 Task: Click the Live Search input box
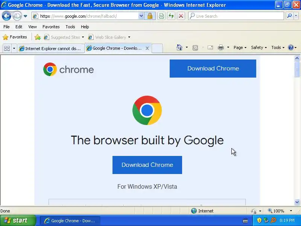pyautogui.click(x=236, y=16)
